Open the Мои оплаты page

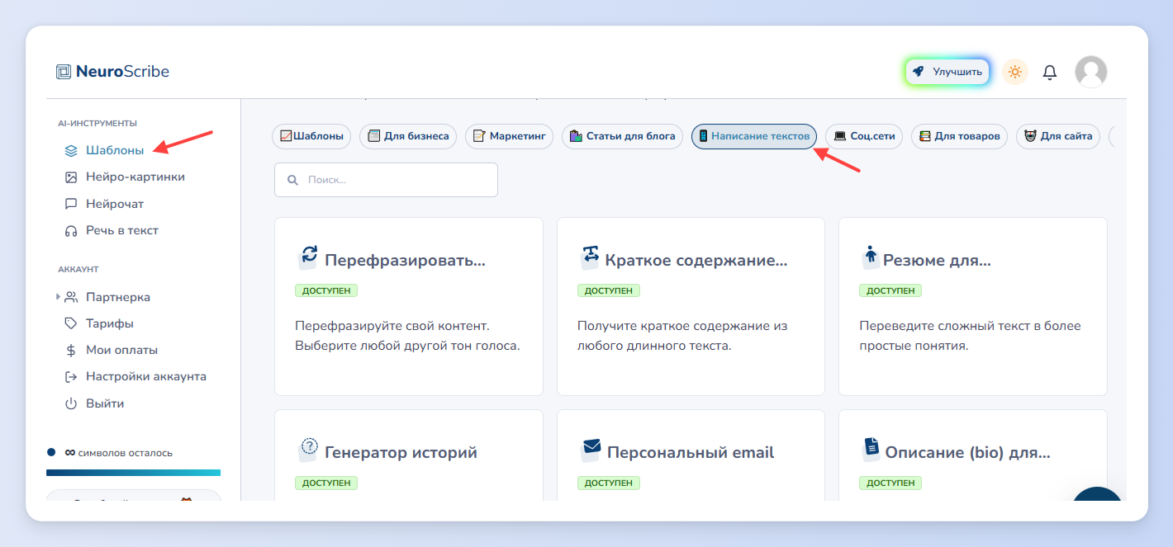click(122, 350)
